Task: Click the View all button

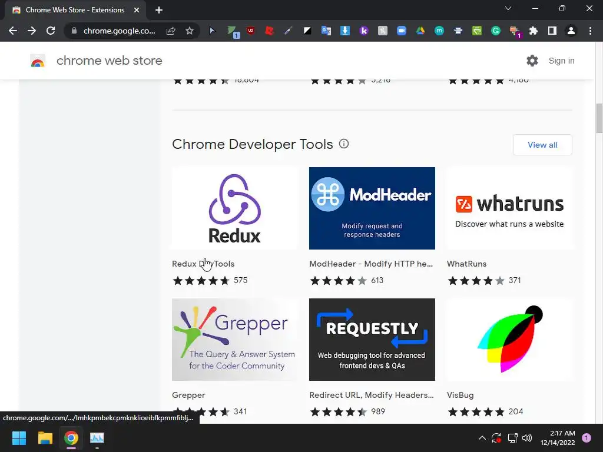Action: (542, 145)
